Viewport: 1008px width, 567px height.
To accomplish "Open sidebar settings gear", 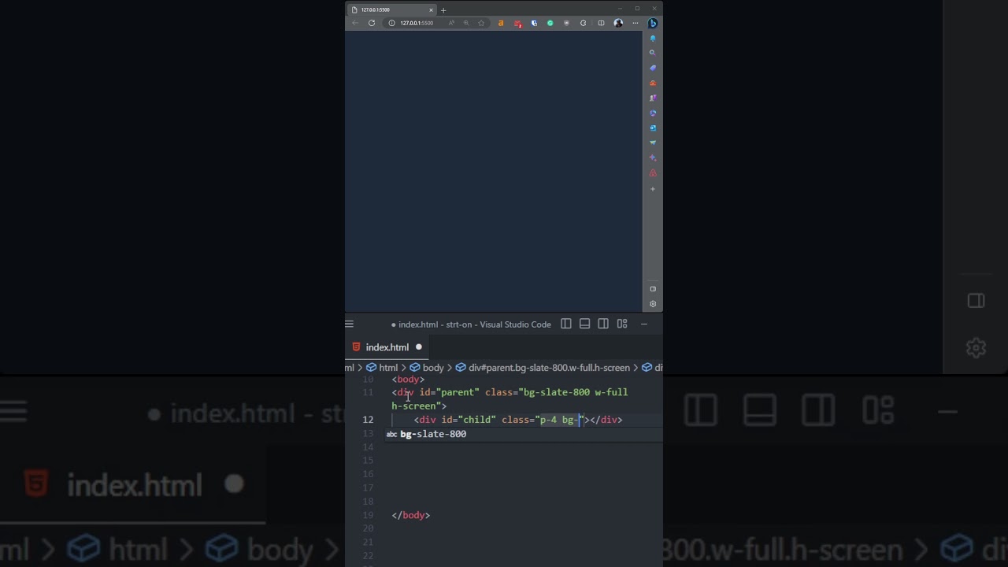I will point(652,304).
